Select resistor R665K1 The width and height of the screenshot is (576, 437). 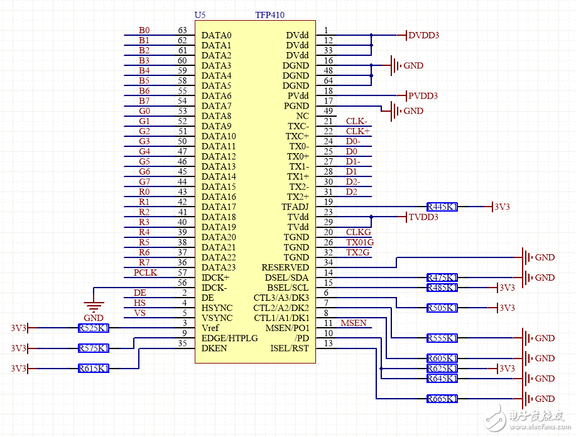click(x=442, y=399)
